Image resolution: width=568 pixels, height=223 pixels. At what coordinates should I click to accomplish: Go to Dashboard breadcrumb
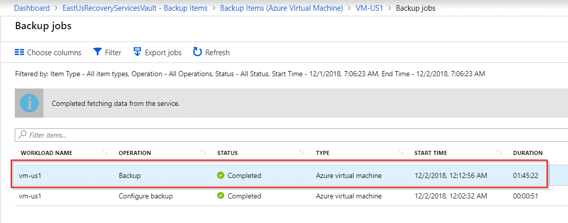coord(32,8)
